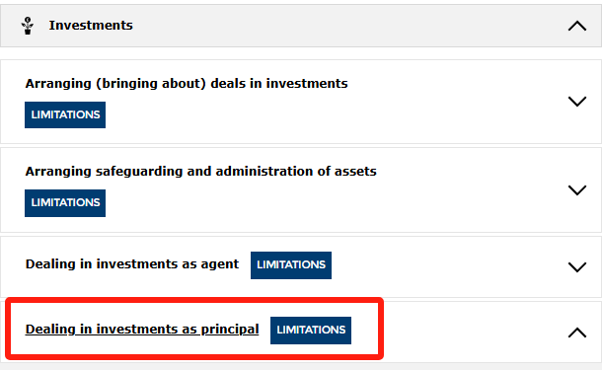Image resolution: width=603 pixels, height=370 pixels.
Task: Click the plant pot Investments icon
Action: coord(28,26)
